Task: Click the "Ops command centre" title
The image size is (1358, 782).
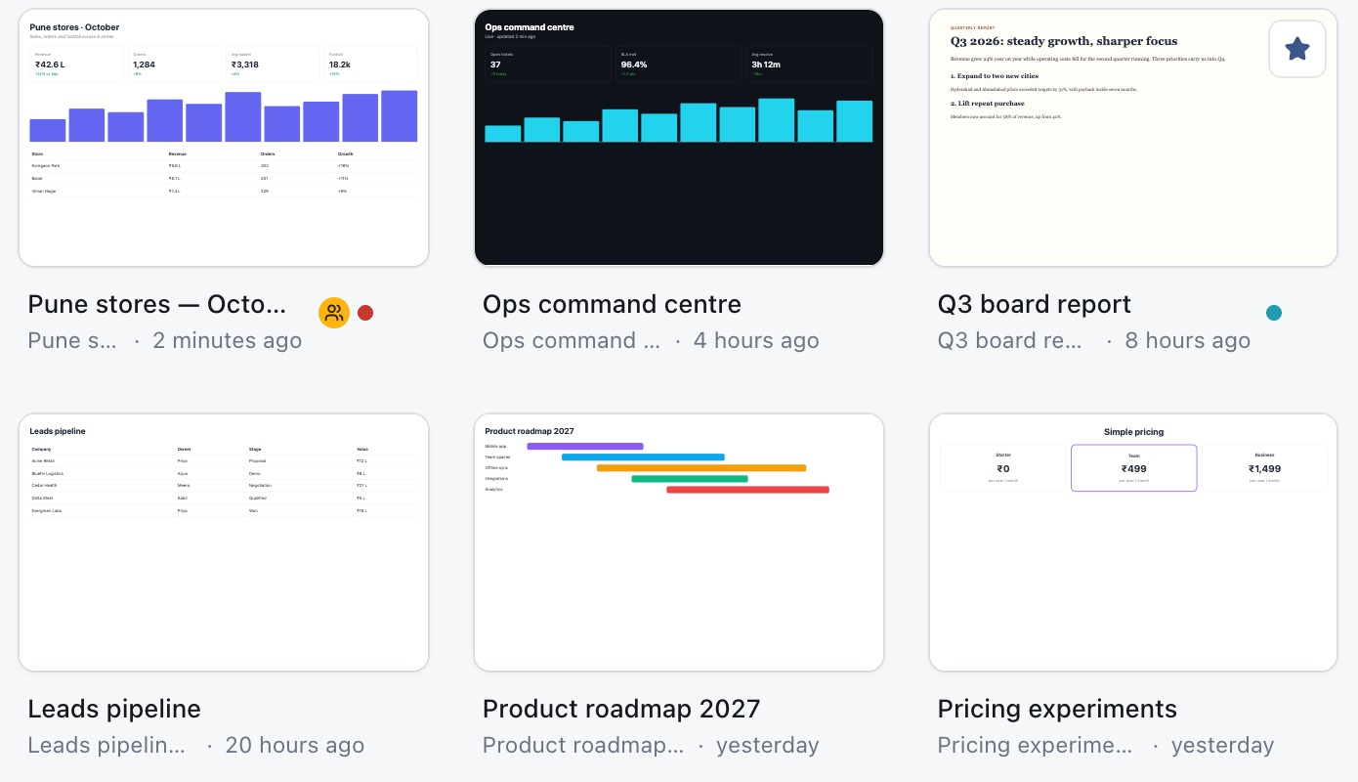Action: (x=612, y=304)
